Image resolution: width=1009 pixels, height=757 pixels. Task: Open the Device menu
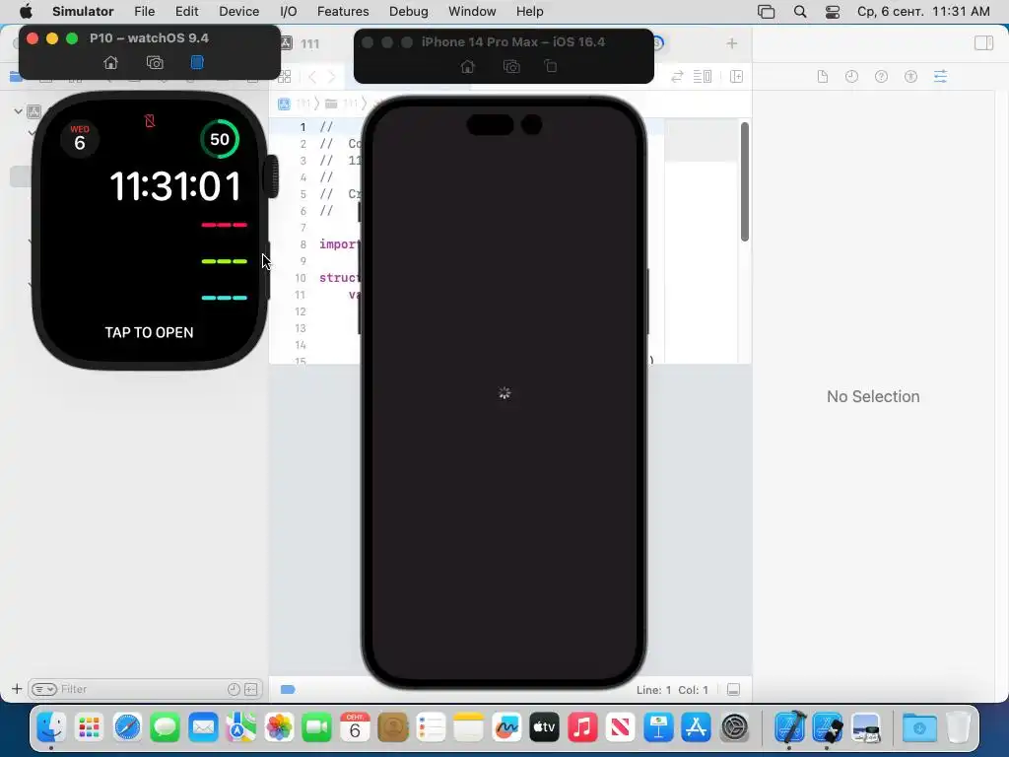click(238, 12)
